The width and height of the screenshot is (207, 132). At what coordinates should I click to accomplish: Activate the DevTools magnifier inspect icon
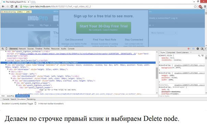pos(3,49)
